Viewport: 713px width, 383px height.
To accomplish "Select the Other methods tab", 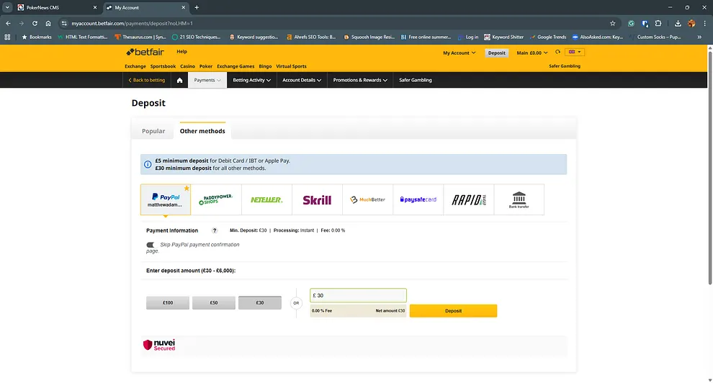I will (x=202, y=131).
